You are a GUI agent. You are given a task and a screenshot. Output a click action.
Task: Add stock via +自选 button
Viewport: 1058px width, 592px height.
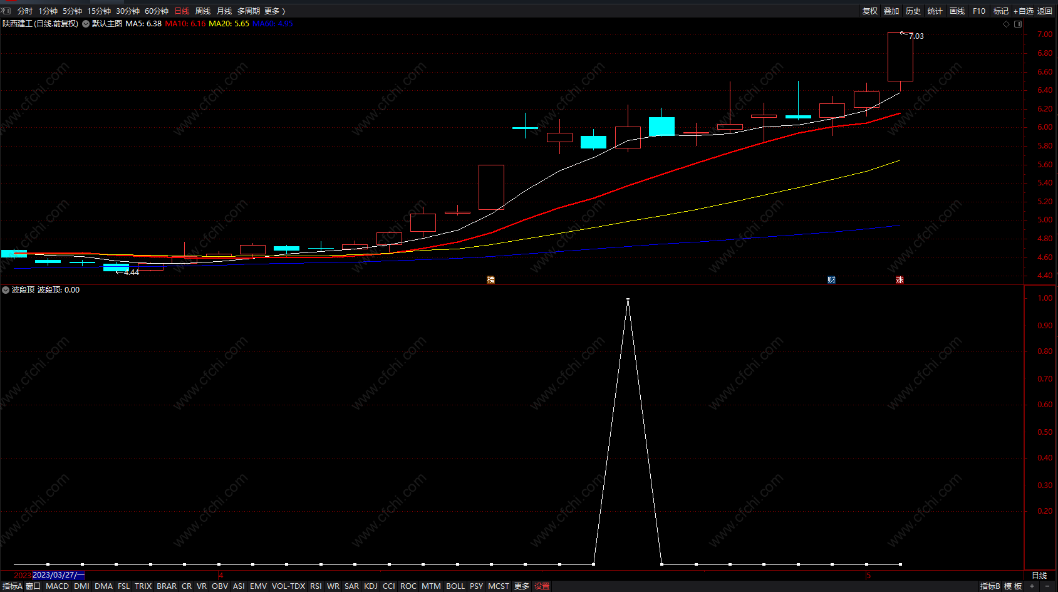point(1024,11)
